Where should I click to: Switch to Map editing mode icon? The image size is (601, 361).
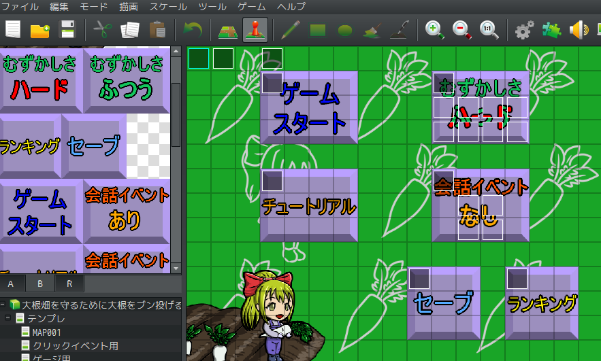(x=228, y=31)
